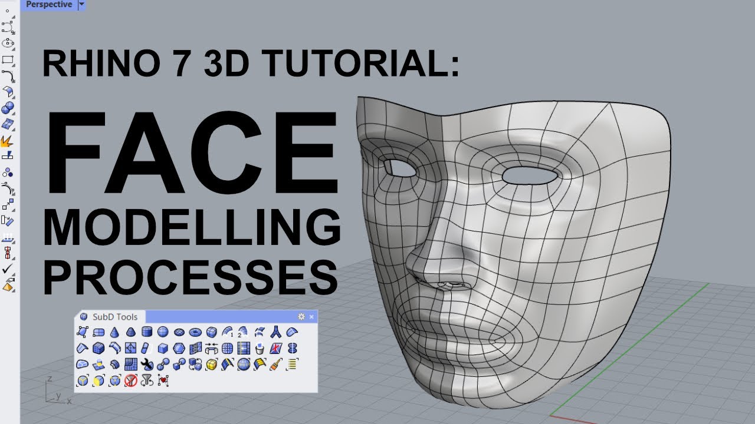The width and height of the screenshot is (755, 424).
Task: Click the yellow list selection icon
Action: click(x=292, y=365)
